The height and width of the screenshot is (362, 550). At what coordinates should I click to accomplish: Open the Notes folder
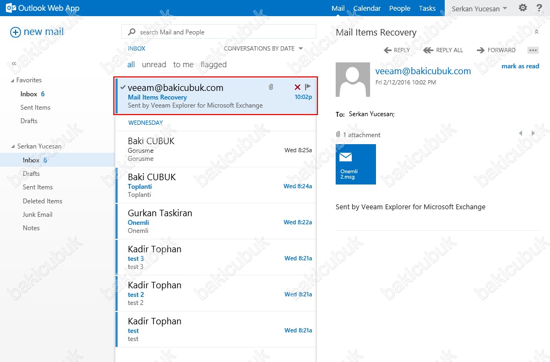pos(31,228)
